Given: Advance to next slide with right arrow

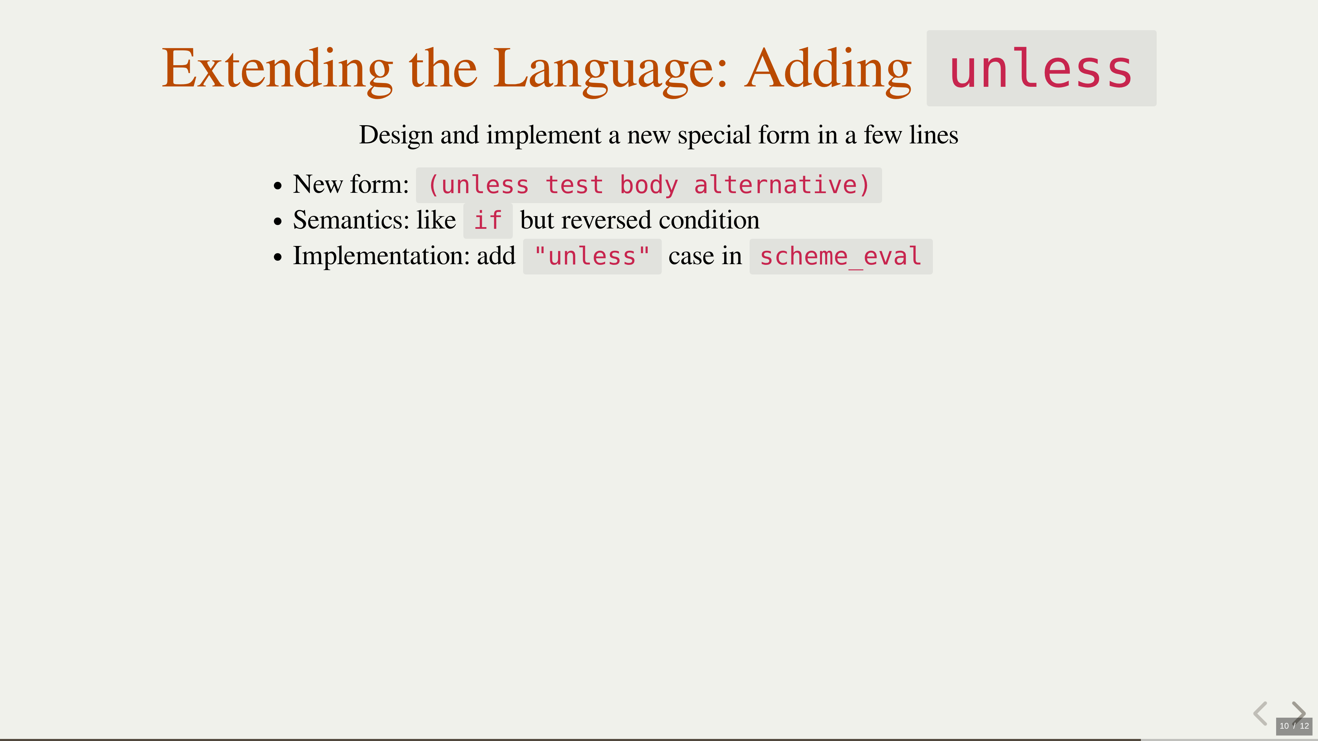Looking at the screenshot, I should pos(1298,711).
